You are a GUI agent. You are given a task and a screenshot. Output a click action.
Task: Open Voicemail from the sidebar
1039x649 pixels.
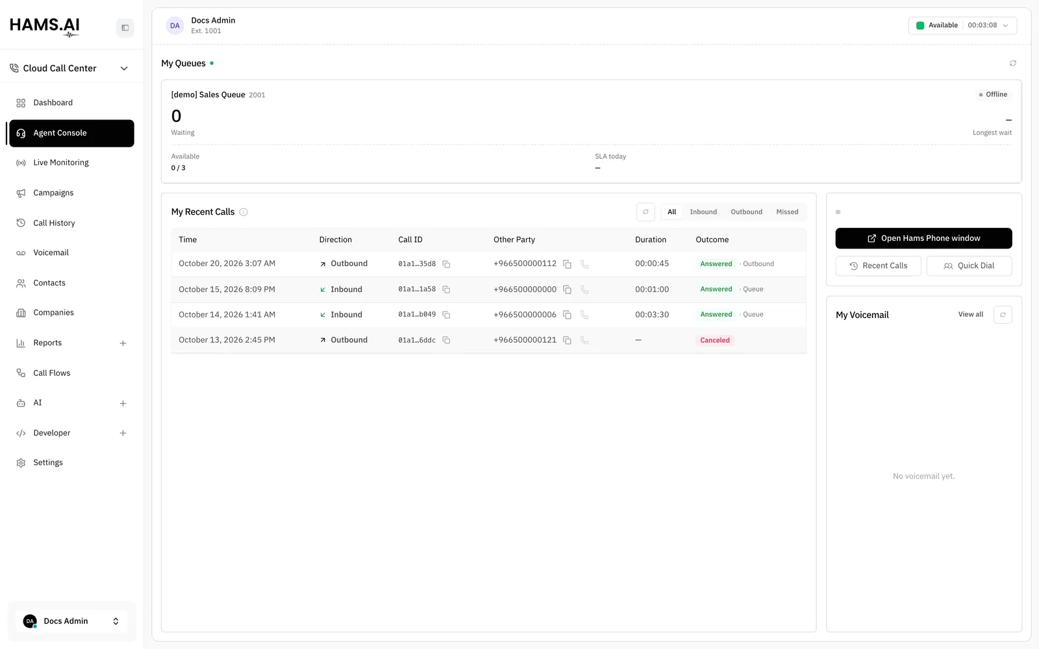tap(71, 252)
